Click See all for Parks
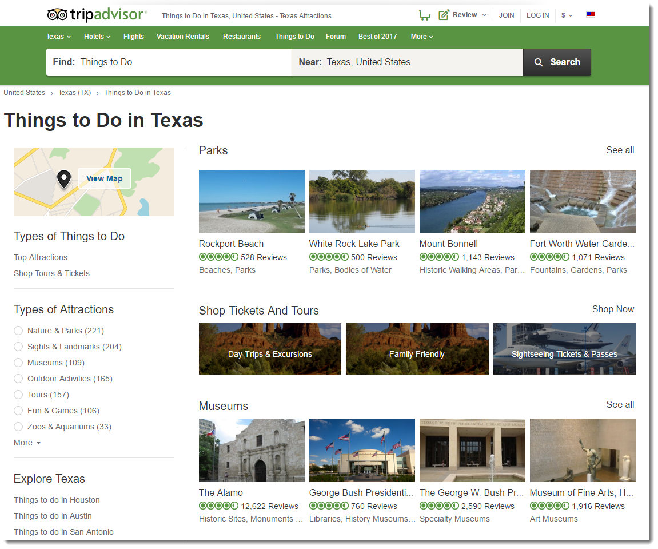This screenshot has height=549, width=658. (x=620, y=150)
